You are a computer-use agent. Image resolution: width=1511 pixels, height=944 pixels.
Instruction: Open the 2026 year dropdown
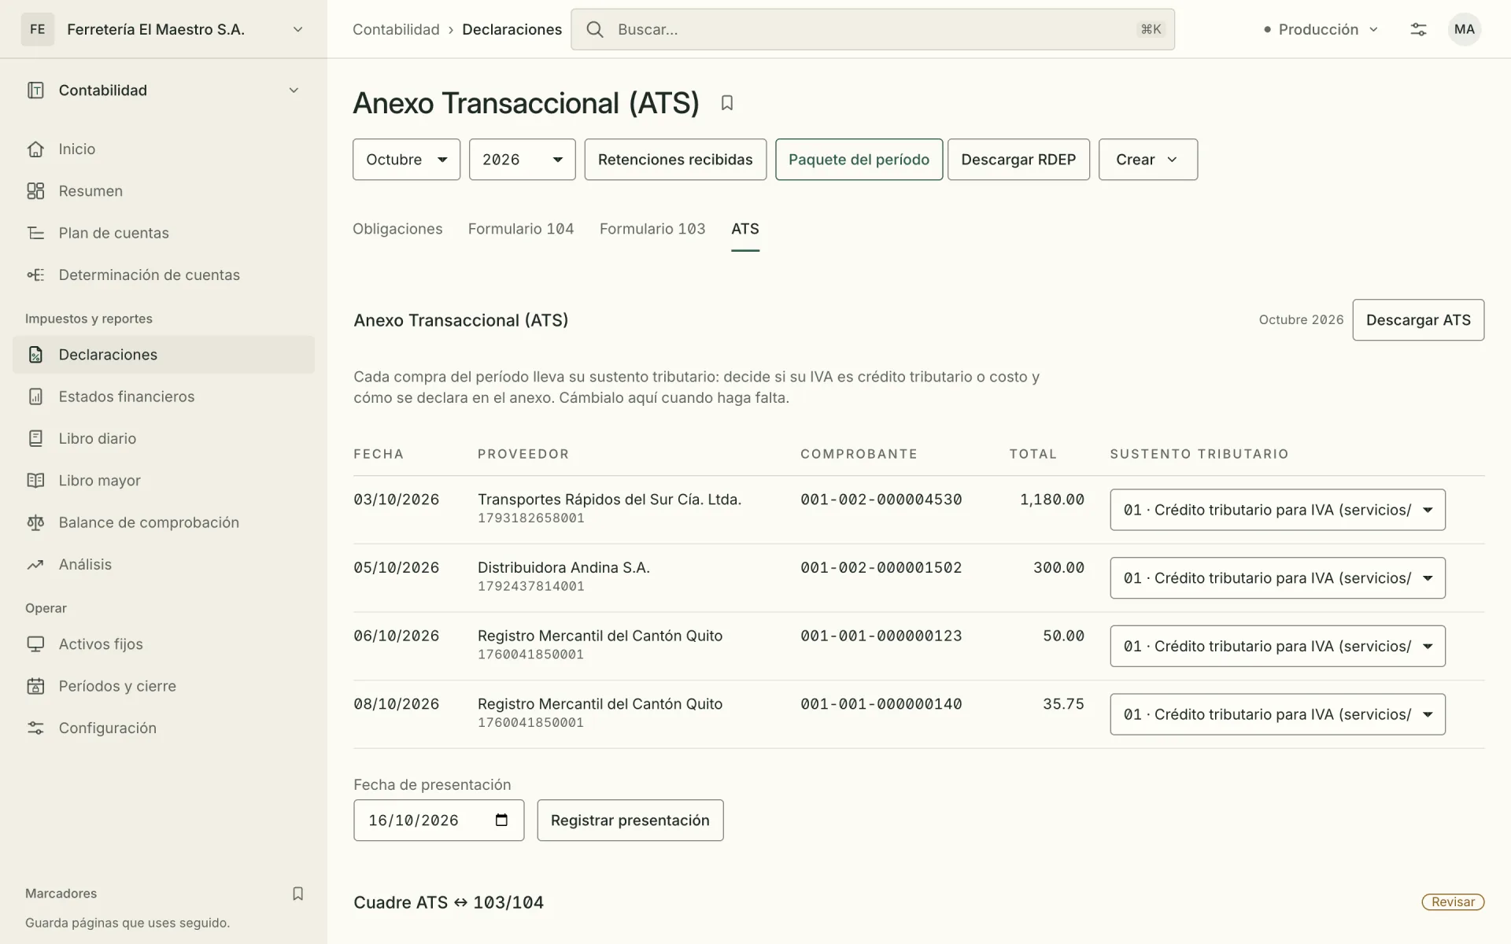tap(523, 160)
